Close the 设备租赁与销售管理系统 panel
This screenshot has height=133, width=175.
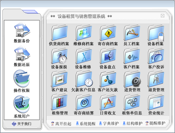[163, 16]
